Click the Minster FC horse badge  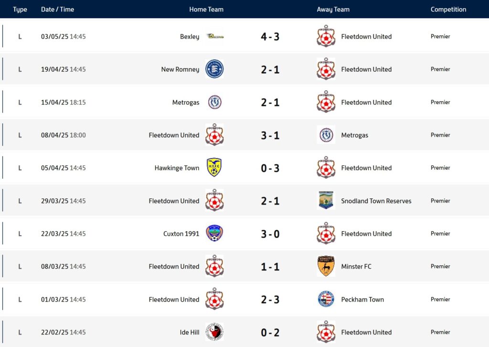pos(326,266)
